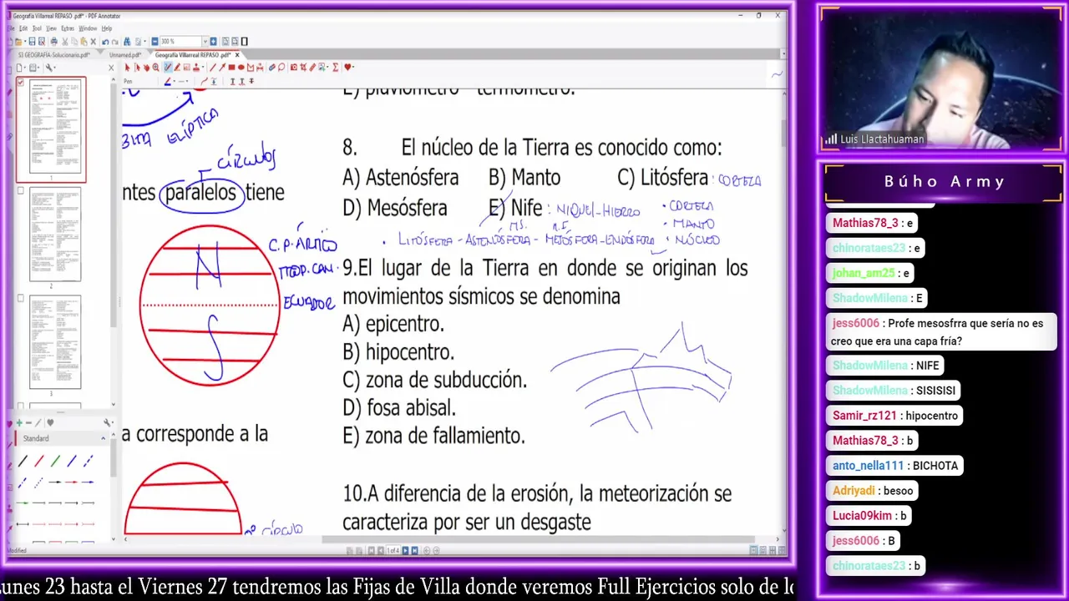Open the File menu
Viewport: 1069px width, 601px height.
tap(11, 28)
